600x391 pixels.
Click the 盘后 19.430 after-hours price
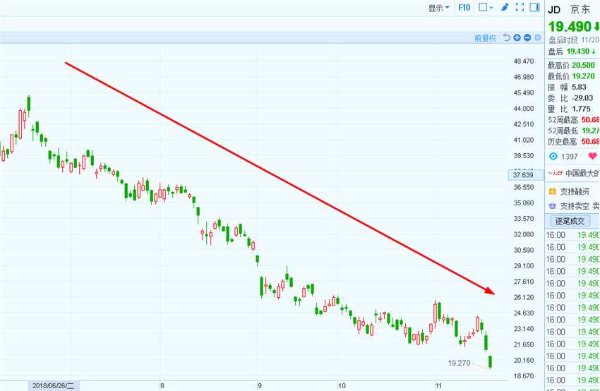(x=572, y=52)
